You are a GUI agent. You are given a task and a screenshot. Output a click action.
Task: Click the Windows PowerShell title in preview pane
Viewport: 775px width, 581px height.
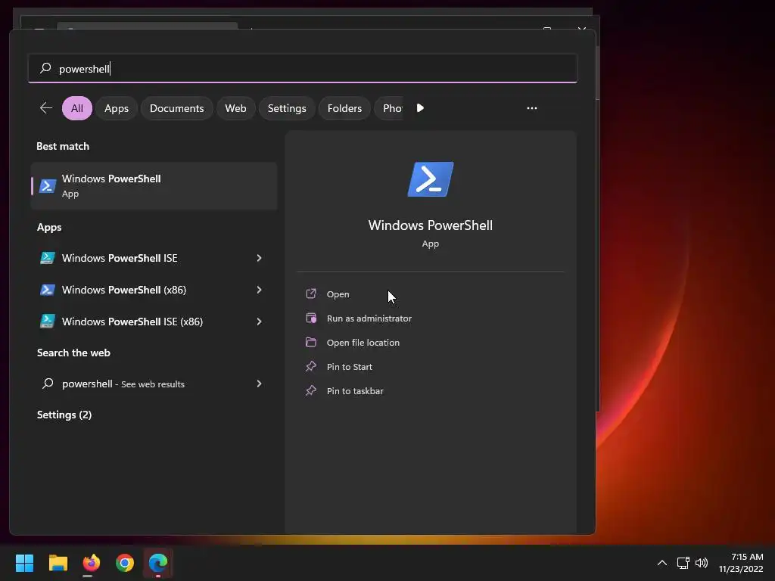(431, 225)
